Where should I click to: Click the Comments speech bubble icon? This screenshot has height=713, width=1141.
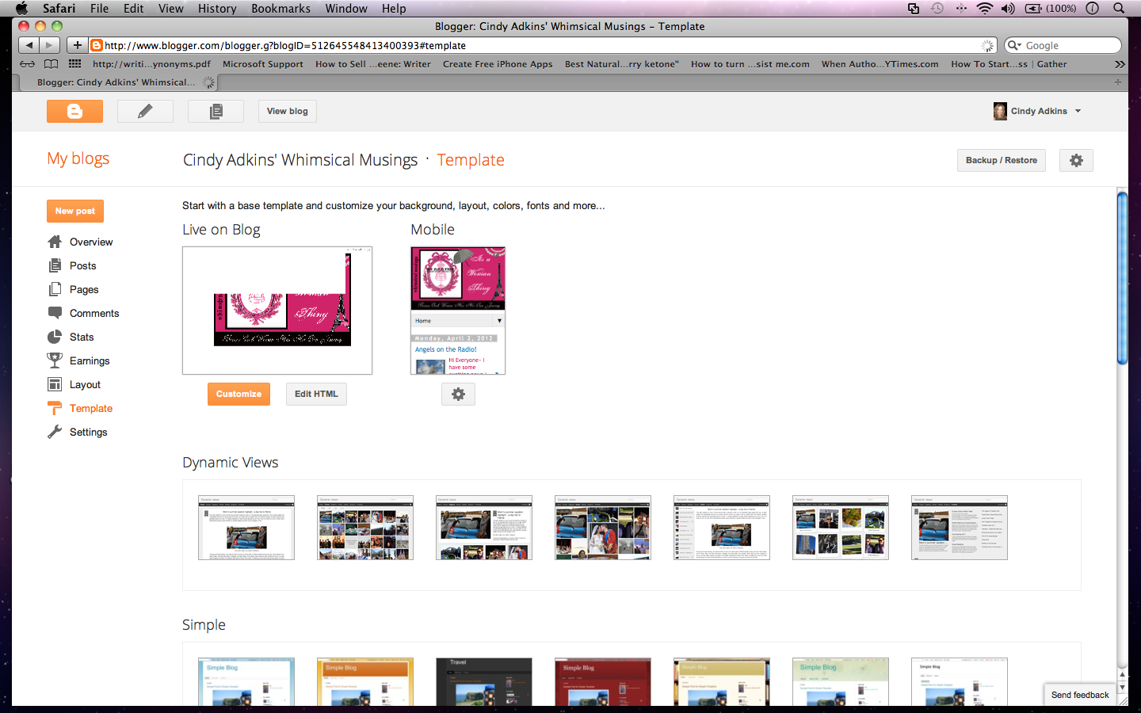55,313
